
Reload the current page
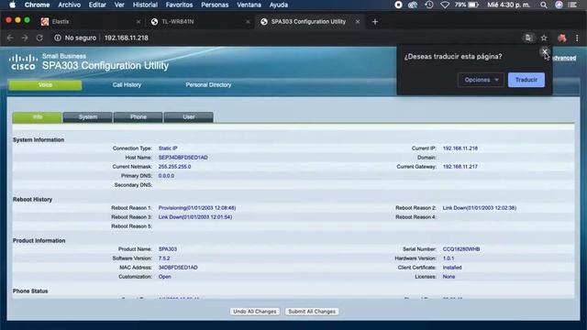point(39,38)
